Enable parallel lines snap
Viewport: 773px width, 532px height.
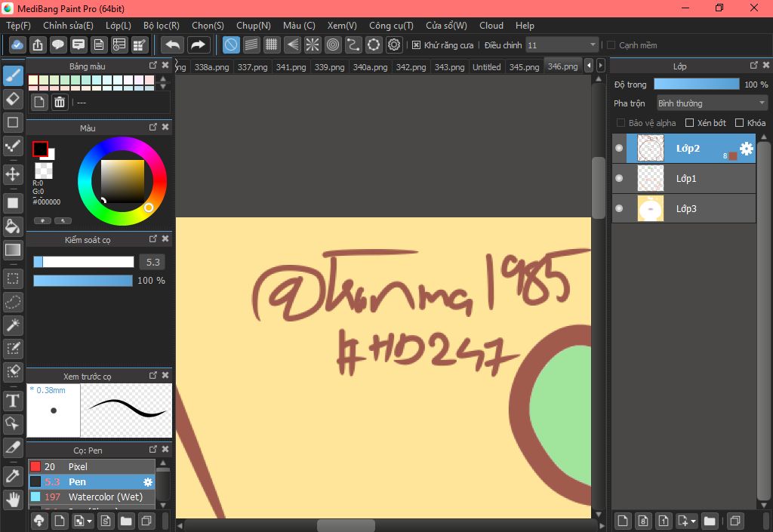coord(251,45)
